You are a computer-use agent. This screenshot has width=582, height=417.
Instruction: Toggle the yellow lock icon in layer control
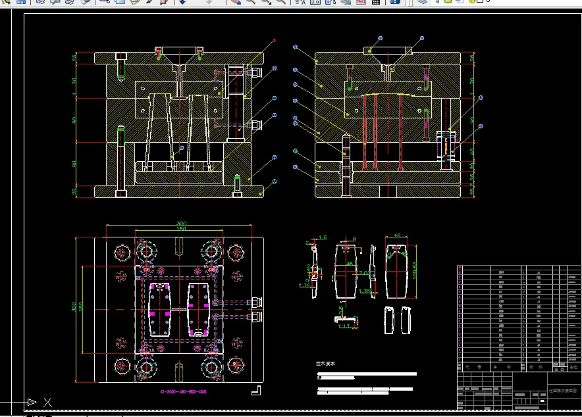(472, 1)
